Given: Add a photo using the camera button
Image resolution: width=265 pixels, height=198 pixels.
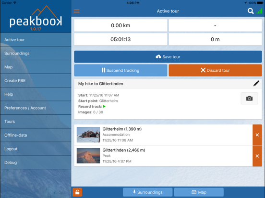Looking at the screenshot, I should [249, 99].
